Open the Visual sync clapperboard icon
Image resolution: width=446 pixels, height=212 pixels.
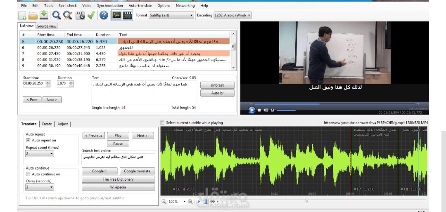pos(80,15)
